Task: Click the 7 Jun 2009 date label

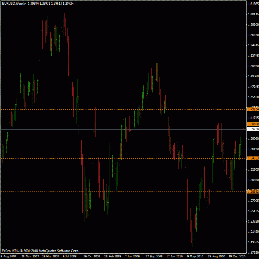Action: [132, 256]
